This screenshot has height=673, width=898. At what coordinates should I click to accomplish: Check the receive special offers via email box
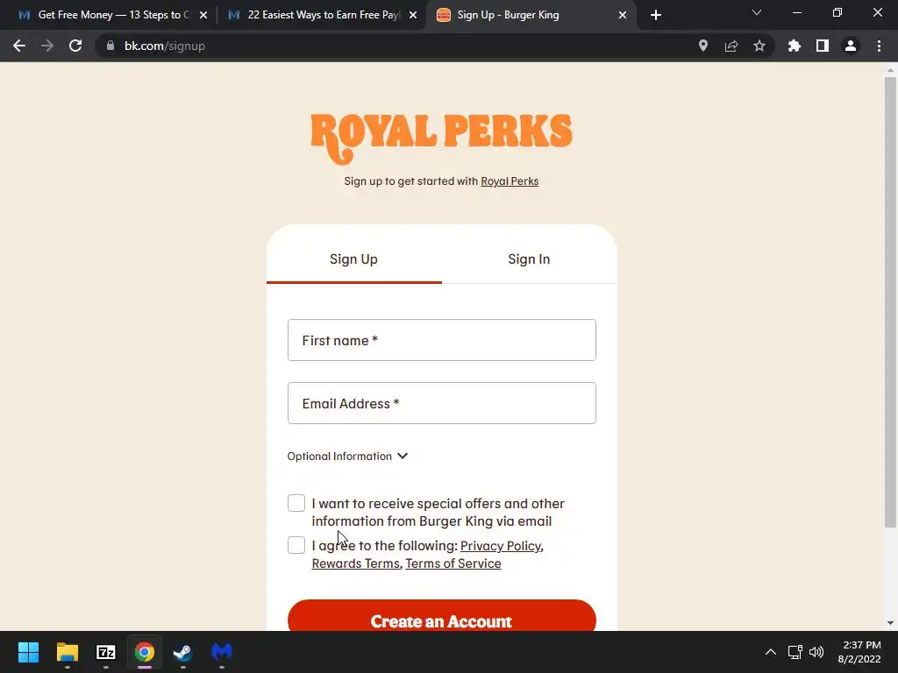coord(296,503)
